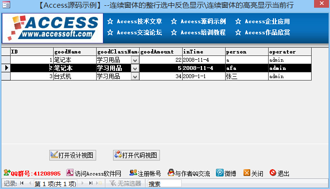Go to last record navigation icon
Image resolution: width=330 pixels, height=189 pixels.
tap(91, 183)
